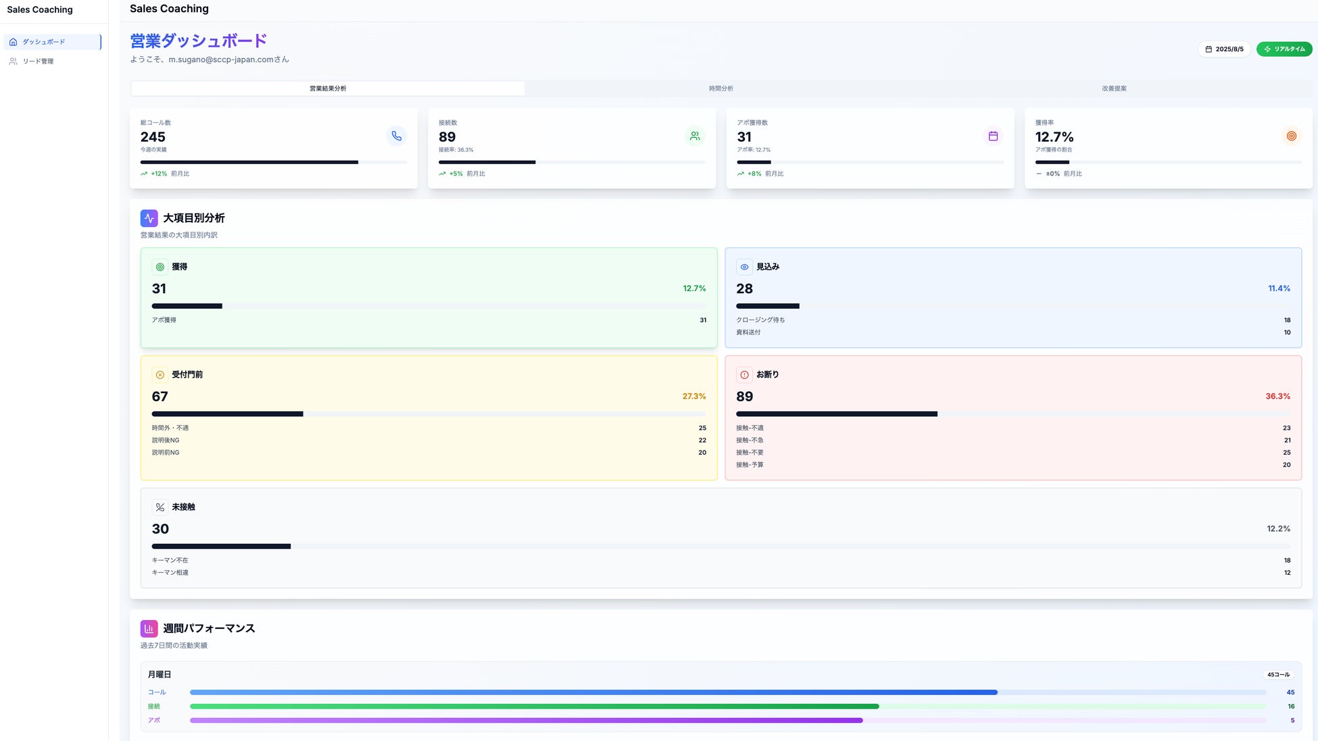Viewport: 1318px width, 741px height.
Task: Select the 営業結果分析 tab
Action: point(328,88)
